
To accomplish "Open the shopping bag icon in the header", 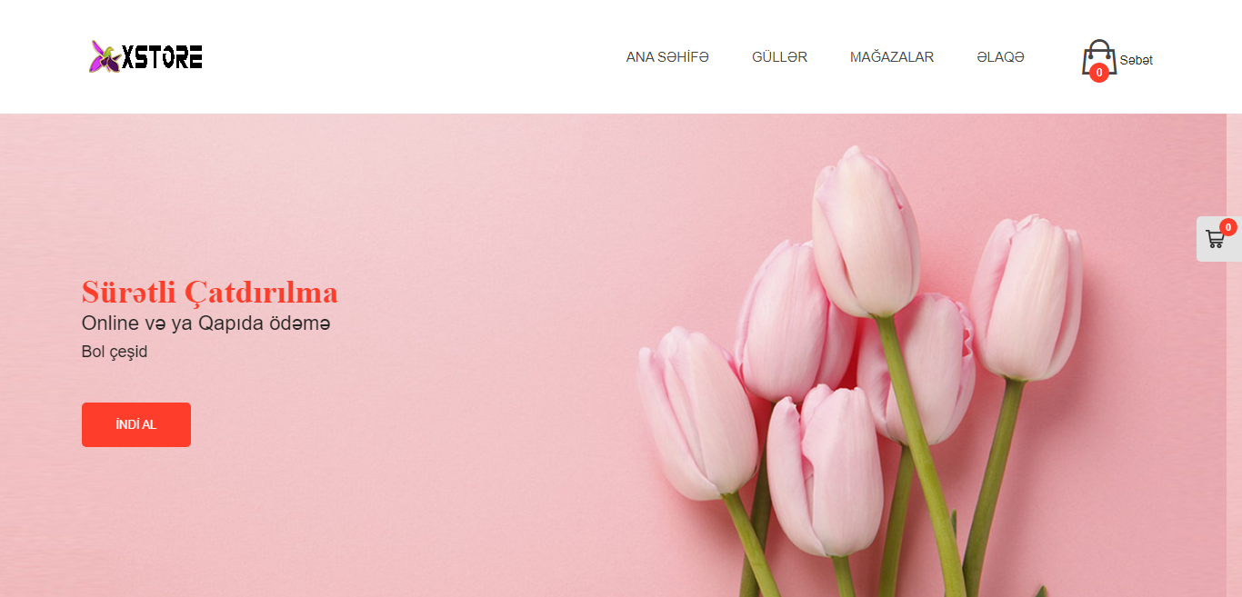I will 1098,57.
